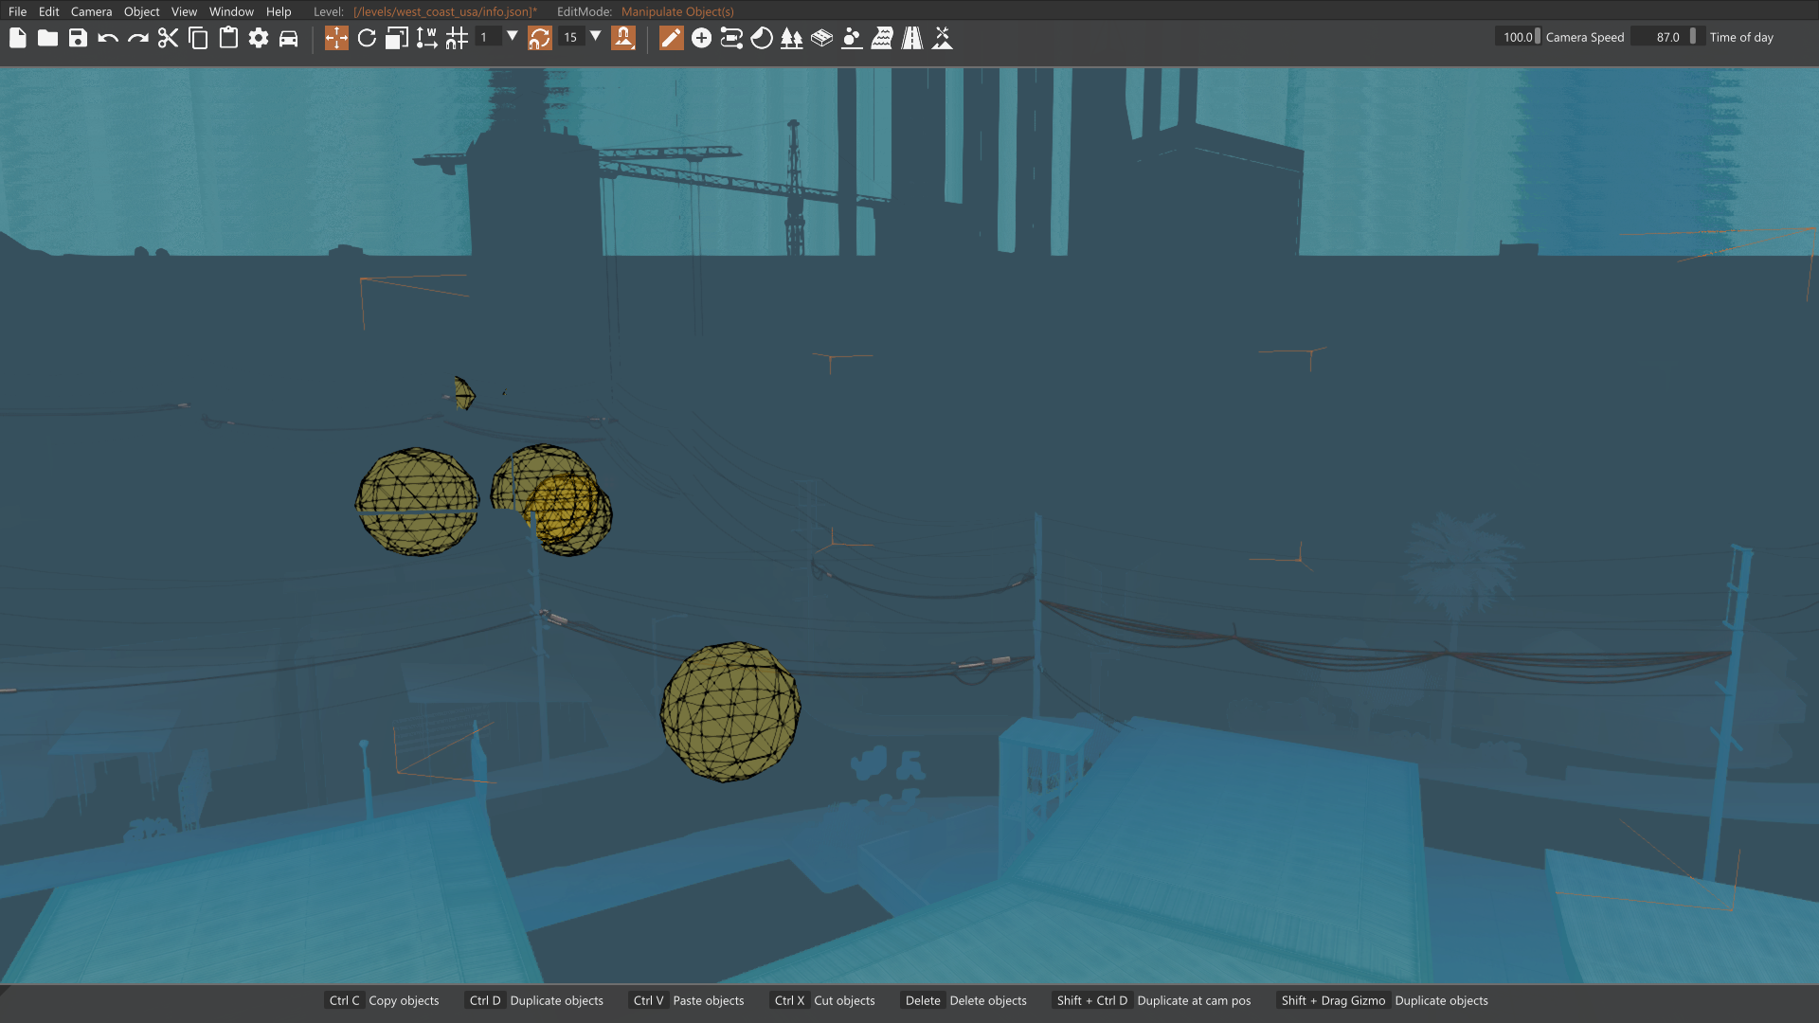The height and width of the screenshot is (1023, 1819).
Task: Expand the rotation snap angle dropdown
Action: click(x=596, y=36)
